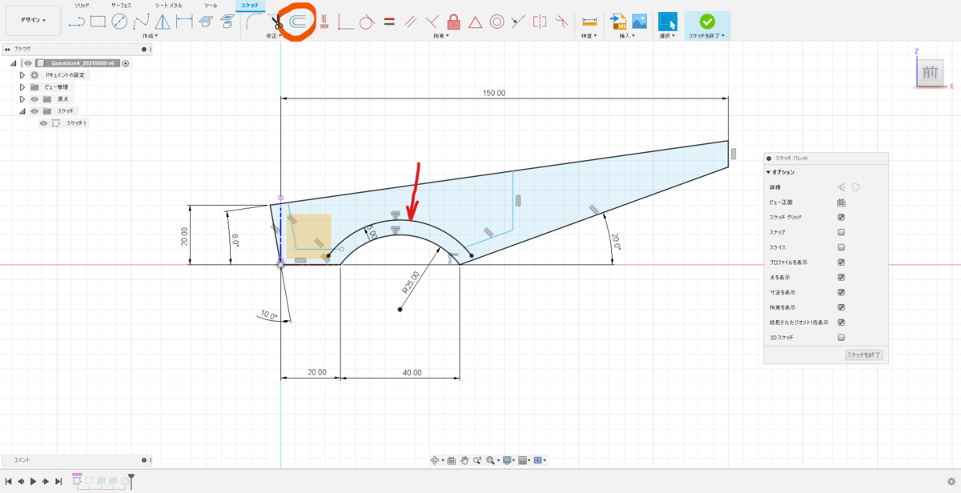The width and height of the screenshot is (961, 493).
Task: Select the Fit Point Spline tool
Action: click(141, 22)
